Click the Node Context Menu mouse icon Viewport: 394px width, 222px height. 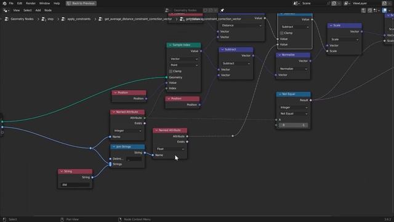pos(120,220)
